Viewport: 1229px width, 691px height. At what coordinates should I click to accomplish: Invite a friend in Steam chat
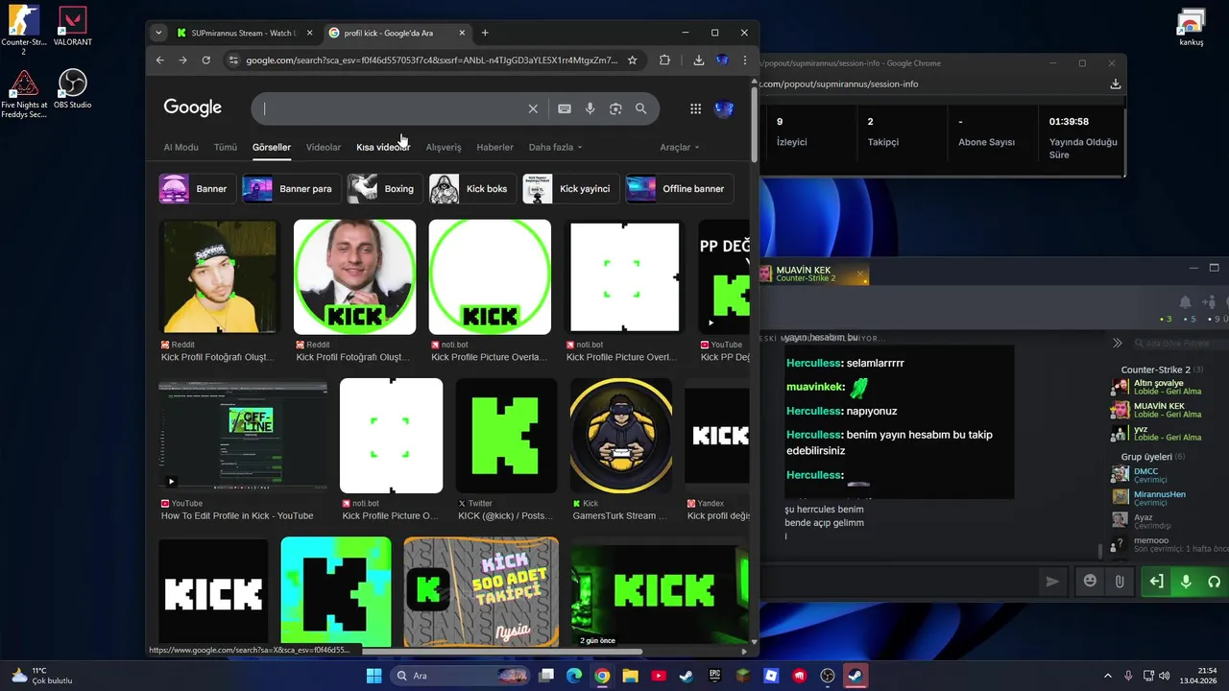pos(1209,302)
